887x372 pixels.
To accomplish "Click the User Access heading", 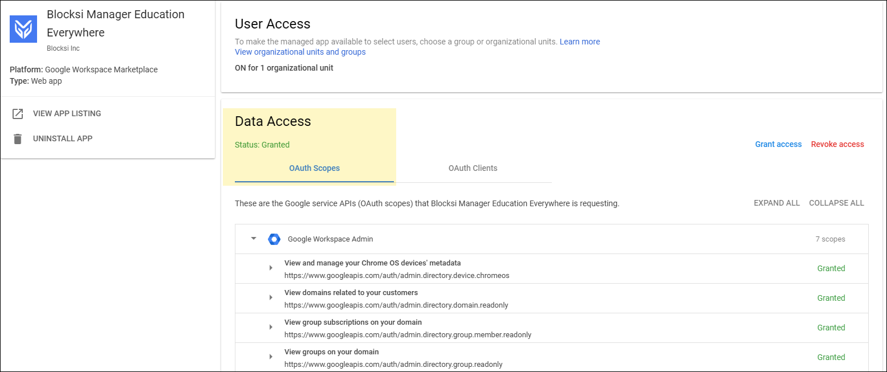I will tap(272, 24).
